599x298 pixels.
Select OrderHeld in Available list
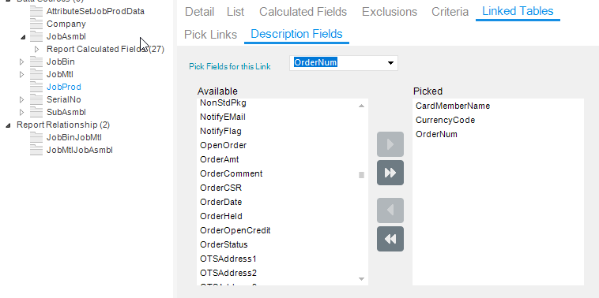(x=220, y=216)
